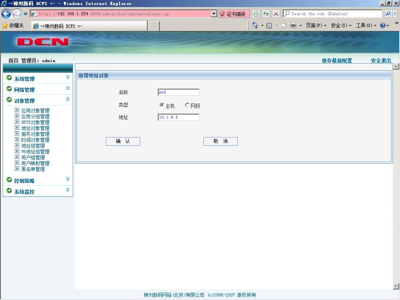Screen dimensions: 400x300
Task: Select the 网段 radio button
Action: 187,105
